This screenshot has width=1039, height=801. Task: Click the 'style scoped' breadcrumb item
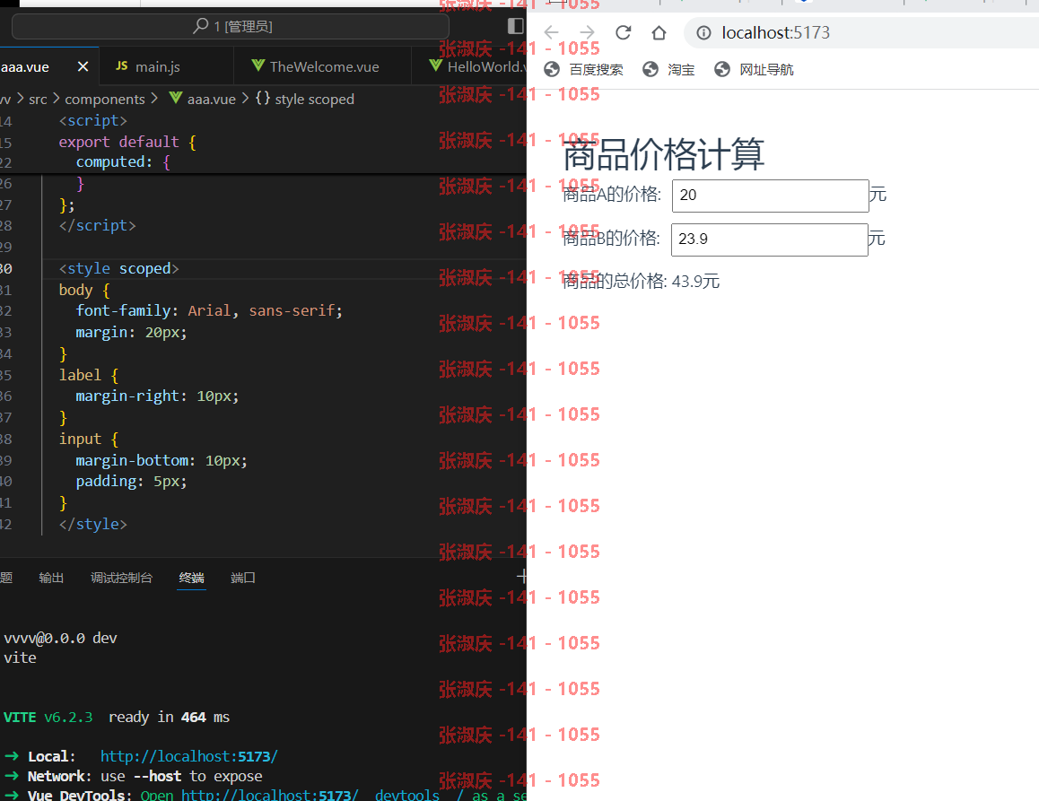coord(314,100)
